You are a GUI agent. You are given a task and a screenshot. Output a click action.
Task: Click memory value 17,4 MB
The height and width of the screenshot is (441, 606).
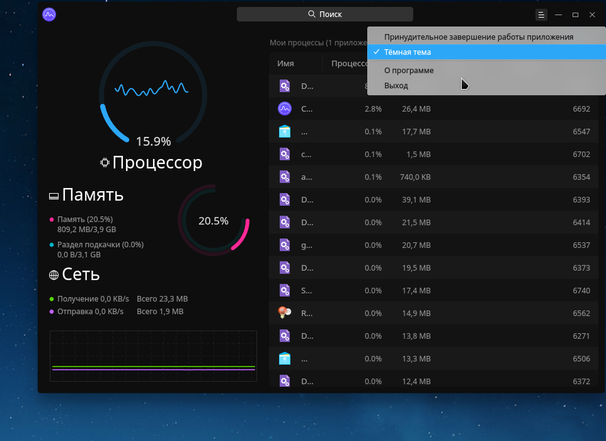click(416, 290)
